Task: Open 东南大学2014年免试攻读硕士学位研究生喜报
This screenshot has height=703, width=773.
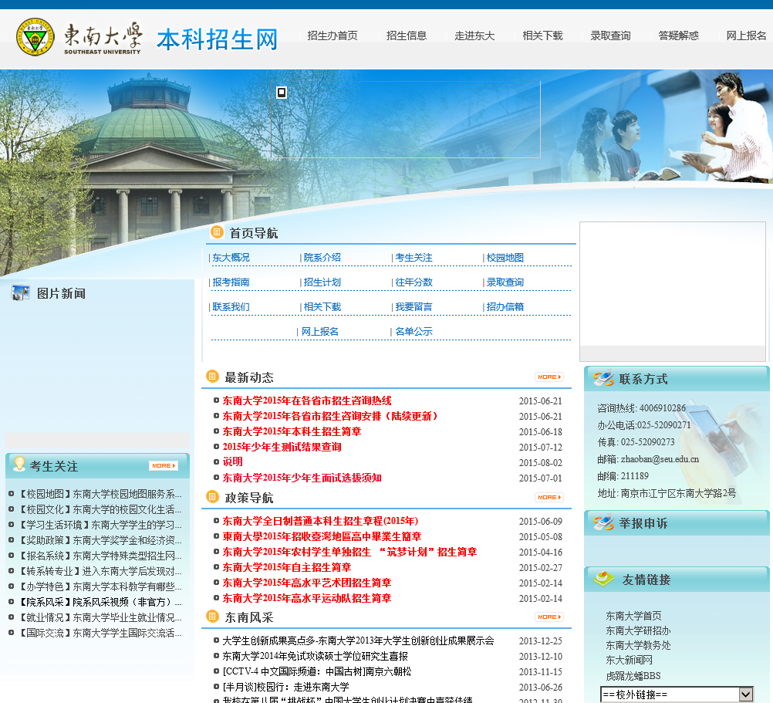Action: (315, 656)
